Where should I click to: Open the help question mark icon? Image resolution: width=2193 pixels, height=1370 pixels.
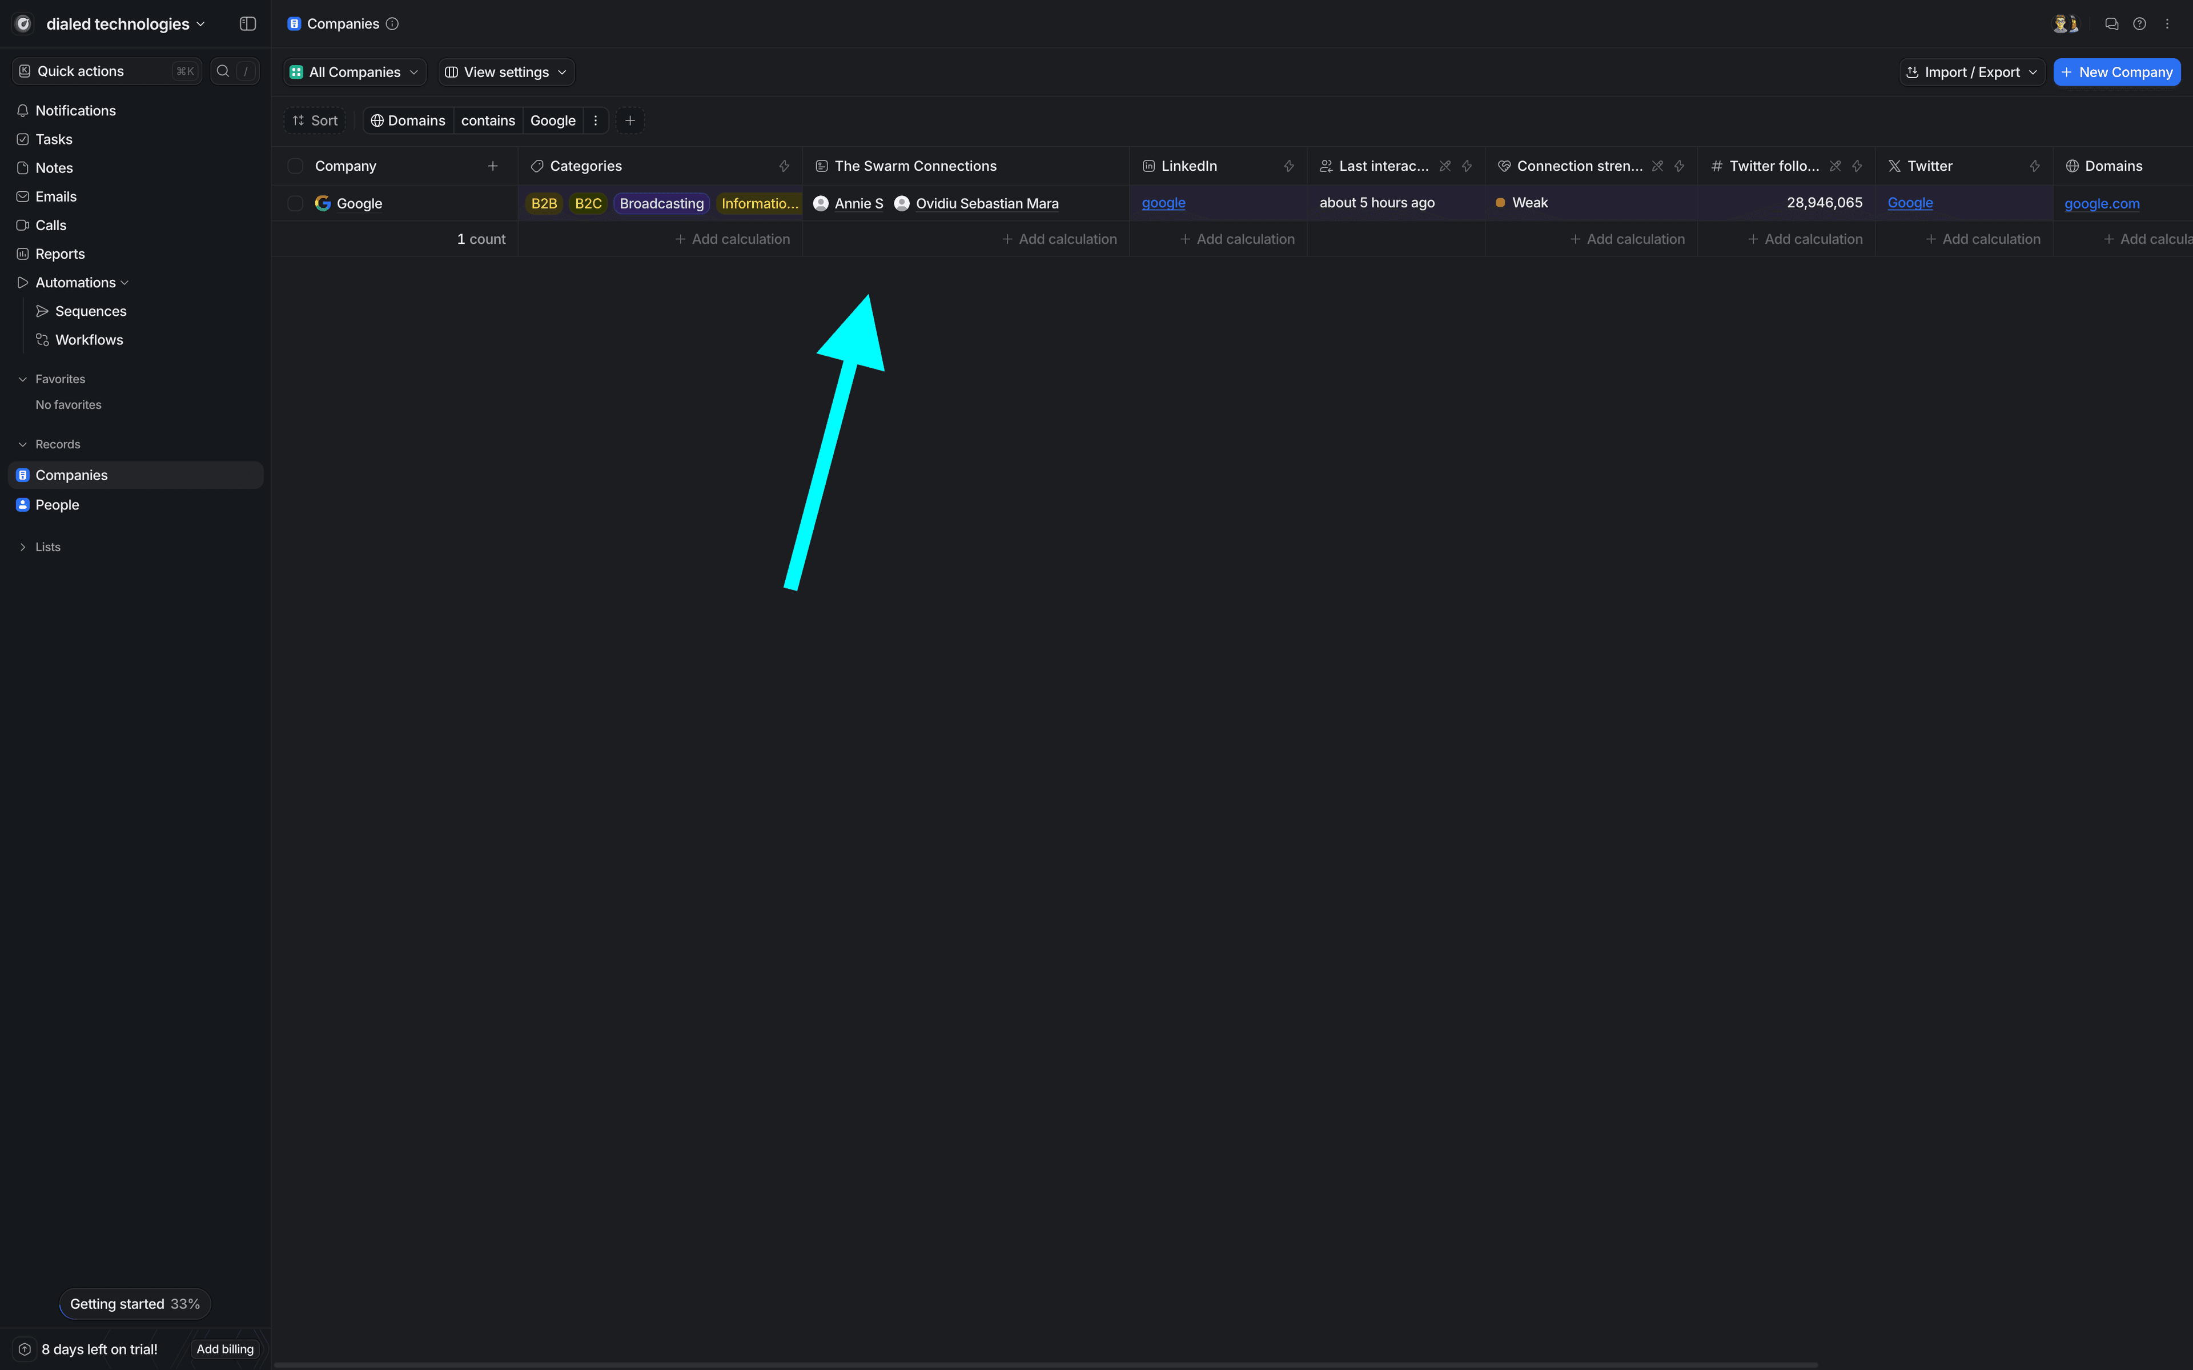2139,23
